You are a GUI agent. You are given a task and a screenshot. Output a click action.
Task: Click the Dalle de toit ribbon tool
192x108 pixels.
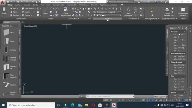pyautogui.click(x=28, y=9)
